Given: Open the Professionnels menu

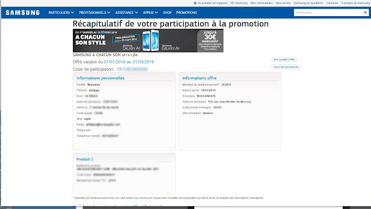Looking at the screenshot, I should point(94,13).
